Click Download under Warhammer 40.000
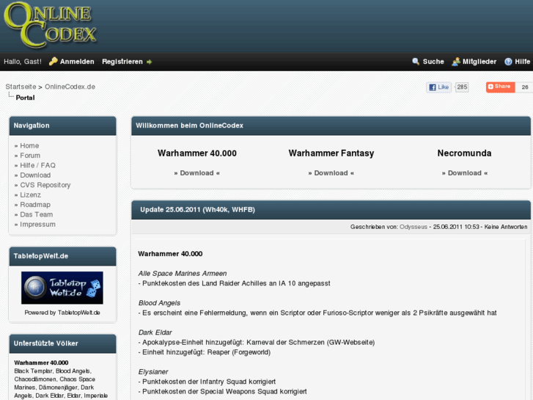The image size is (533, 400). (x=196, y=173)
